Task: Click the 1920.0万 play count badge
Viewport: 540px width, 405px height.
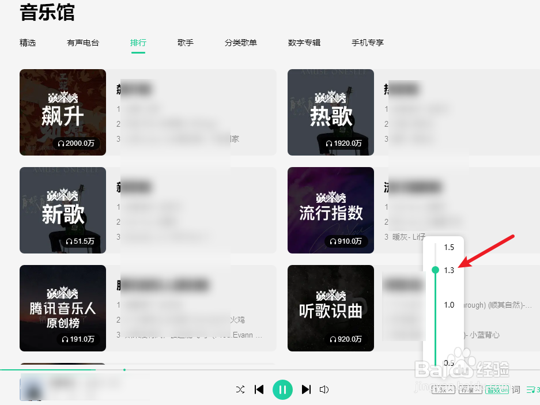Action: pos(343,143)
